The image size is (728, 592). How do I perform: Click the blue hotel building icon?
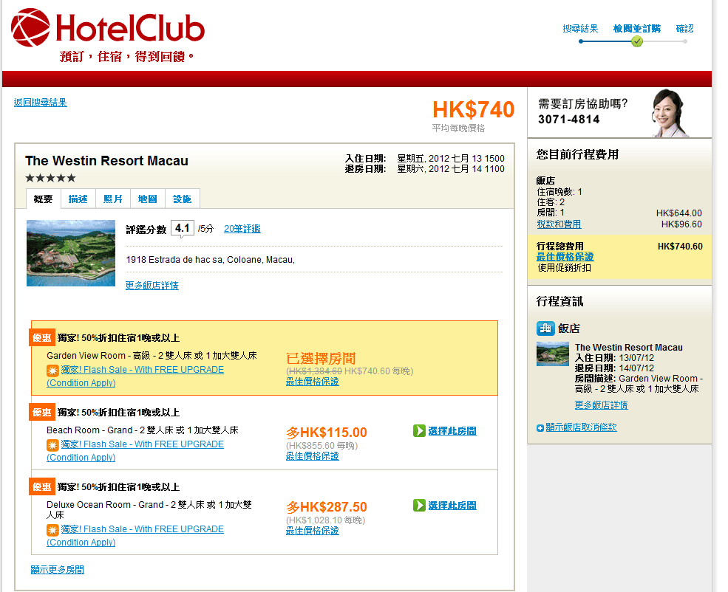(545, 328)
